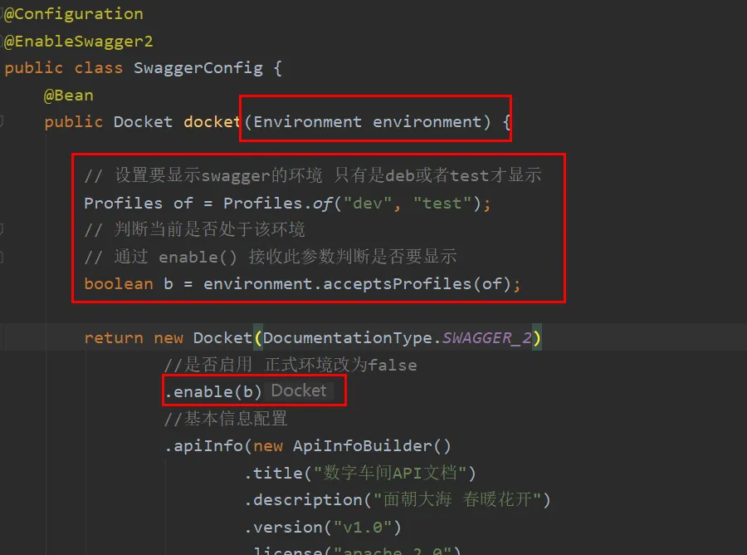Click the comment 判断当前是否处于该环境

click(x=194, y=230)
